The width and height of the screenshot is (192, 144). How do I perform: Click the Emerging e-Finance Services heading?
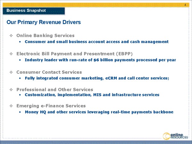tap(51, 106)
